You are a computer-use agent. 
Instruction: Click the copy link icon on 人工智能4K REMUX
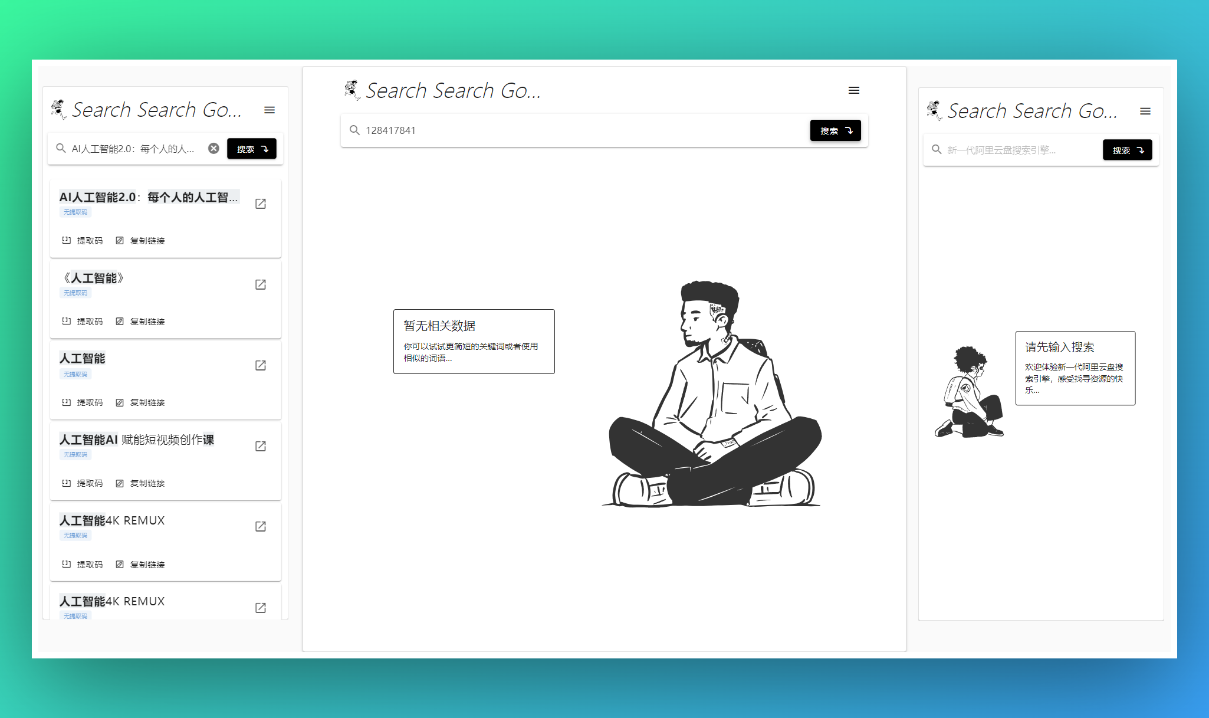tap(120, 565)
